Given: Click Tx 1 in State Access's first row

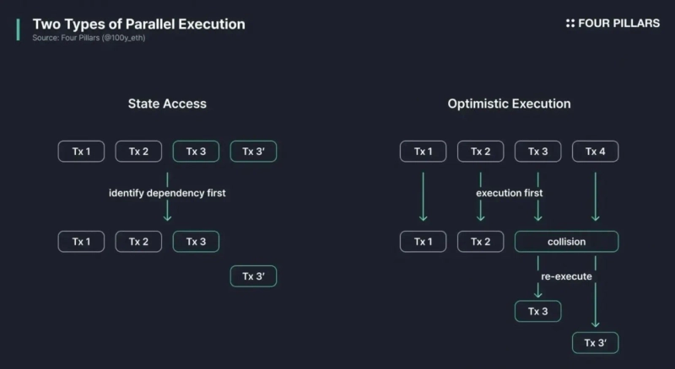Looking at the screenshot, I should [x=81, y=152].
